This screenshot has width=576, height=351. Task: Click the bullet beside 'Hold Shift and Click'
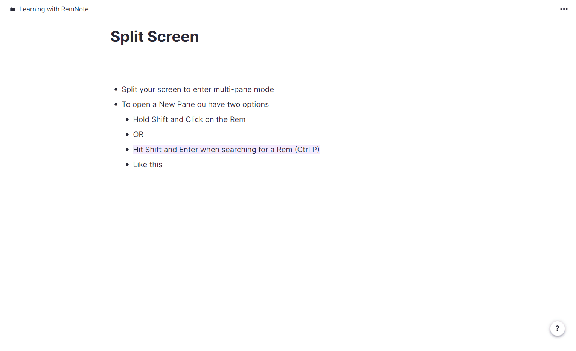coord(127,119)
